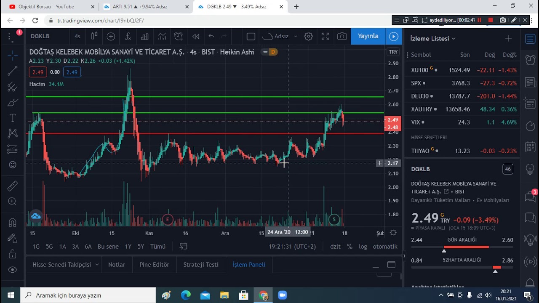This screenshot has width=539, height=303.
Task: Enter fullscreen mode
Action: point(325,36)
